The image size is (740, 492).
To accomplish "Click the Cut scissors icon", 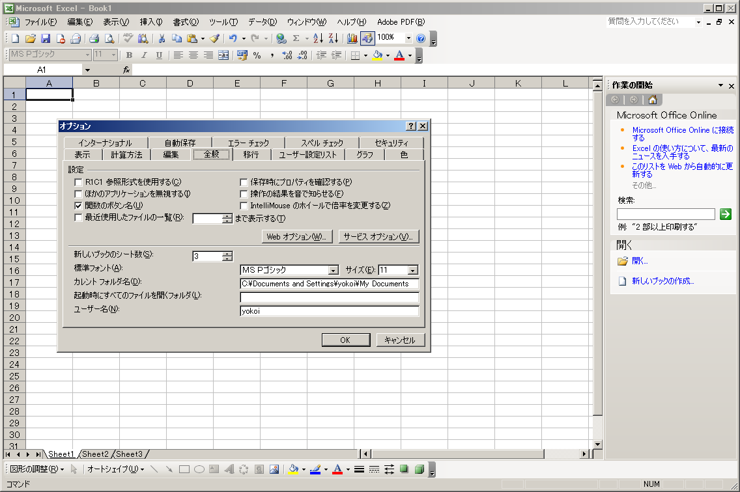I will click(x=162, y=38).
